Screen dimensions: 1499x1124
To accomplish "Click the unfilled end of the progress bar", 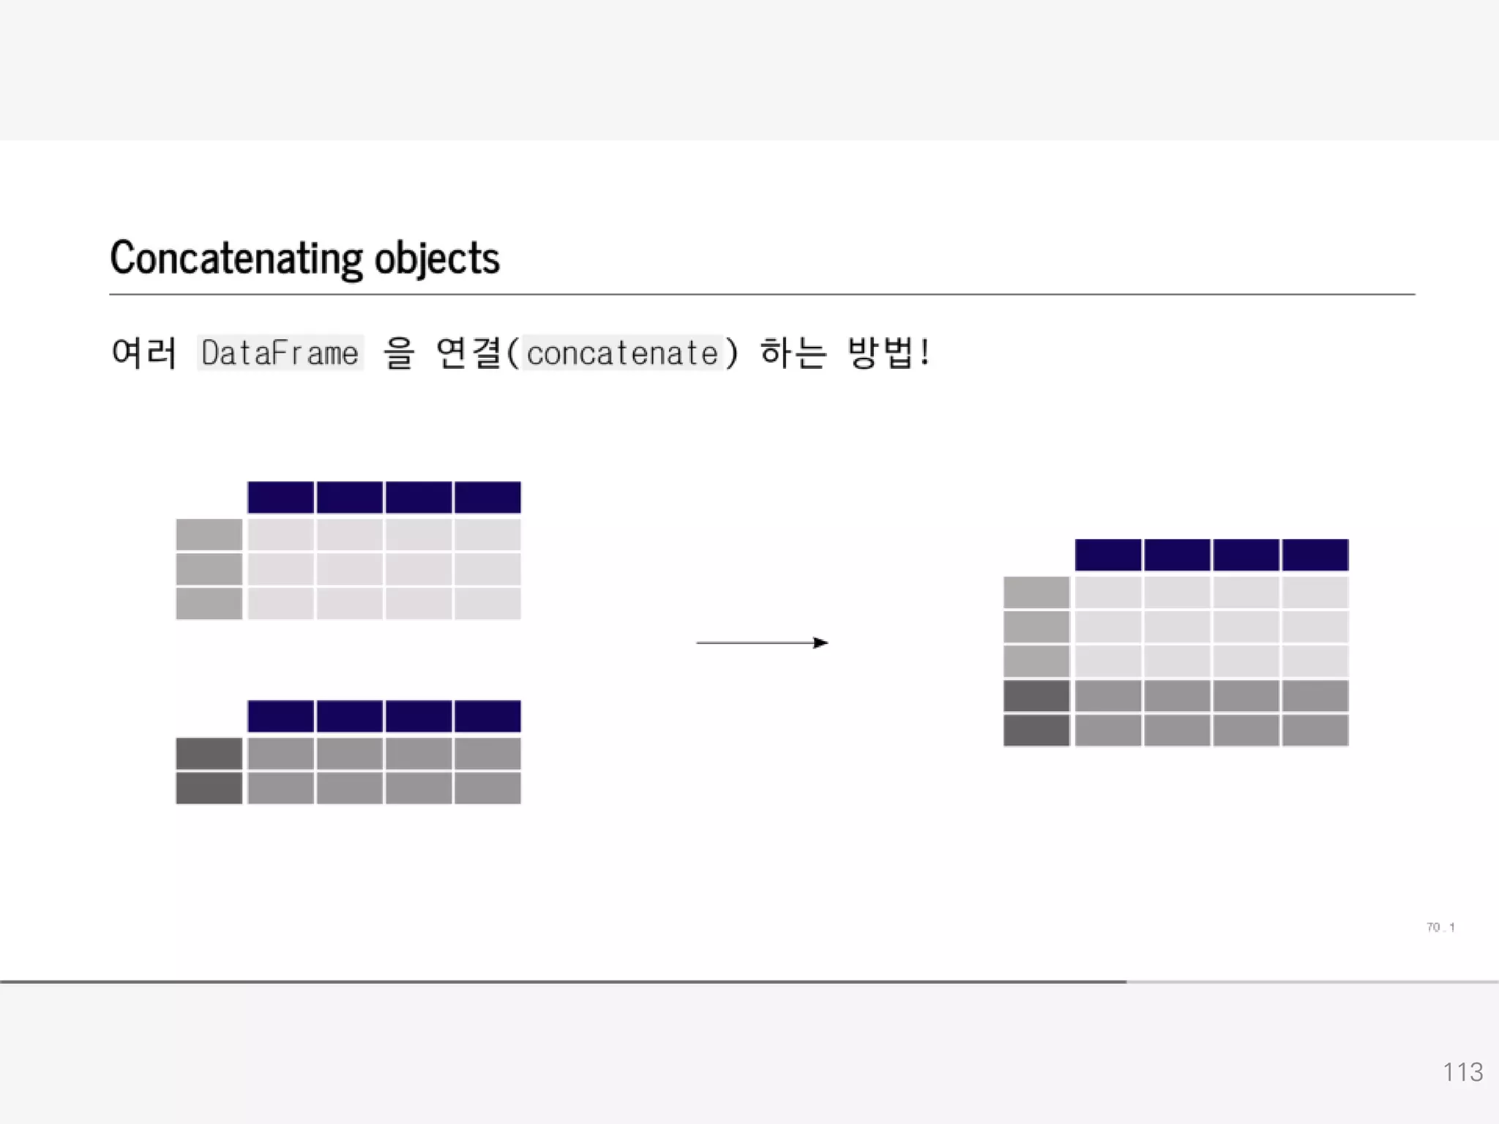I will 1317,981.
